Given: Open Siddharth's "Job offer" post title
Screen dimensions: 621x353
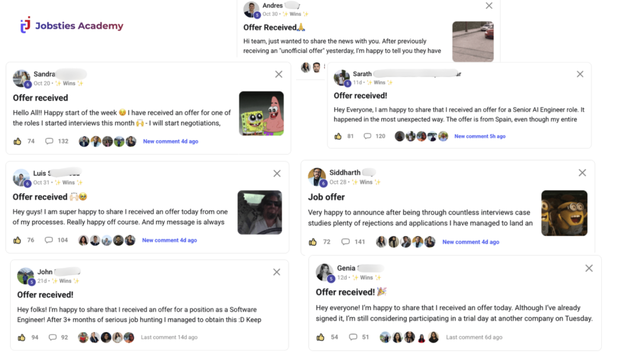Looking at the screenshot, I should click(x=326, y=197).
